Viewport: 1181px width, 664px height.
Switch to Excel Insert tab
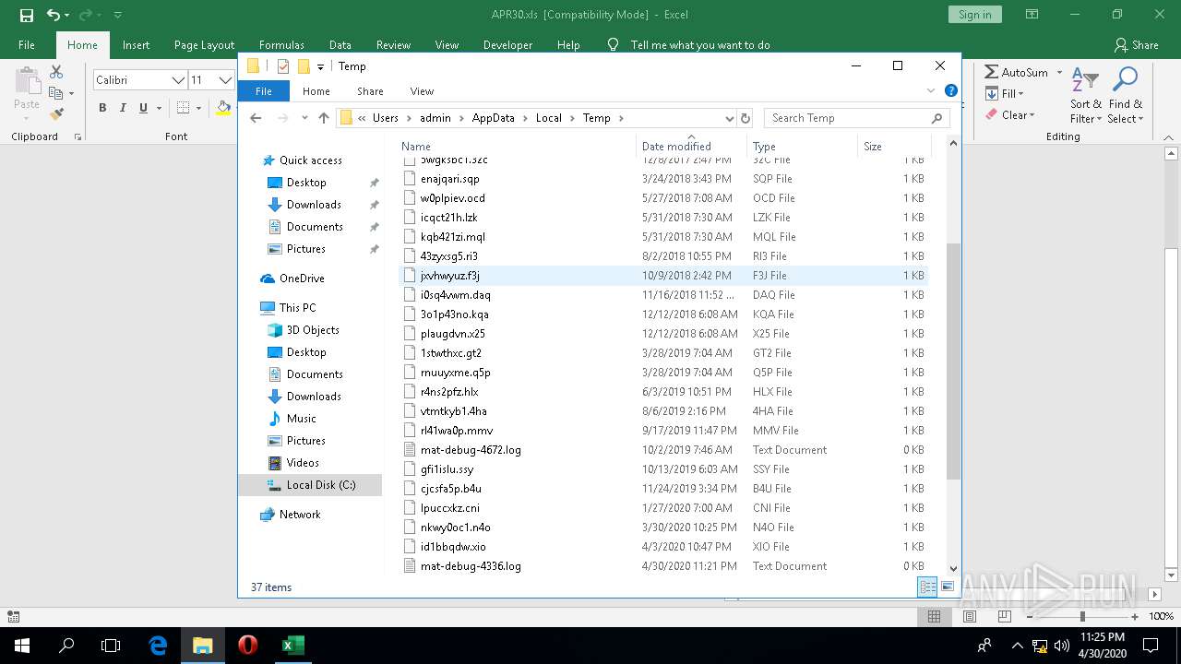136,44
